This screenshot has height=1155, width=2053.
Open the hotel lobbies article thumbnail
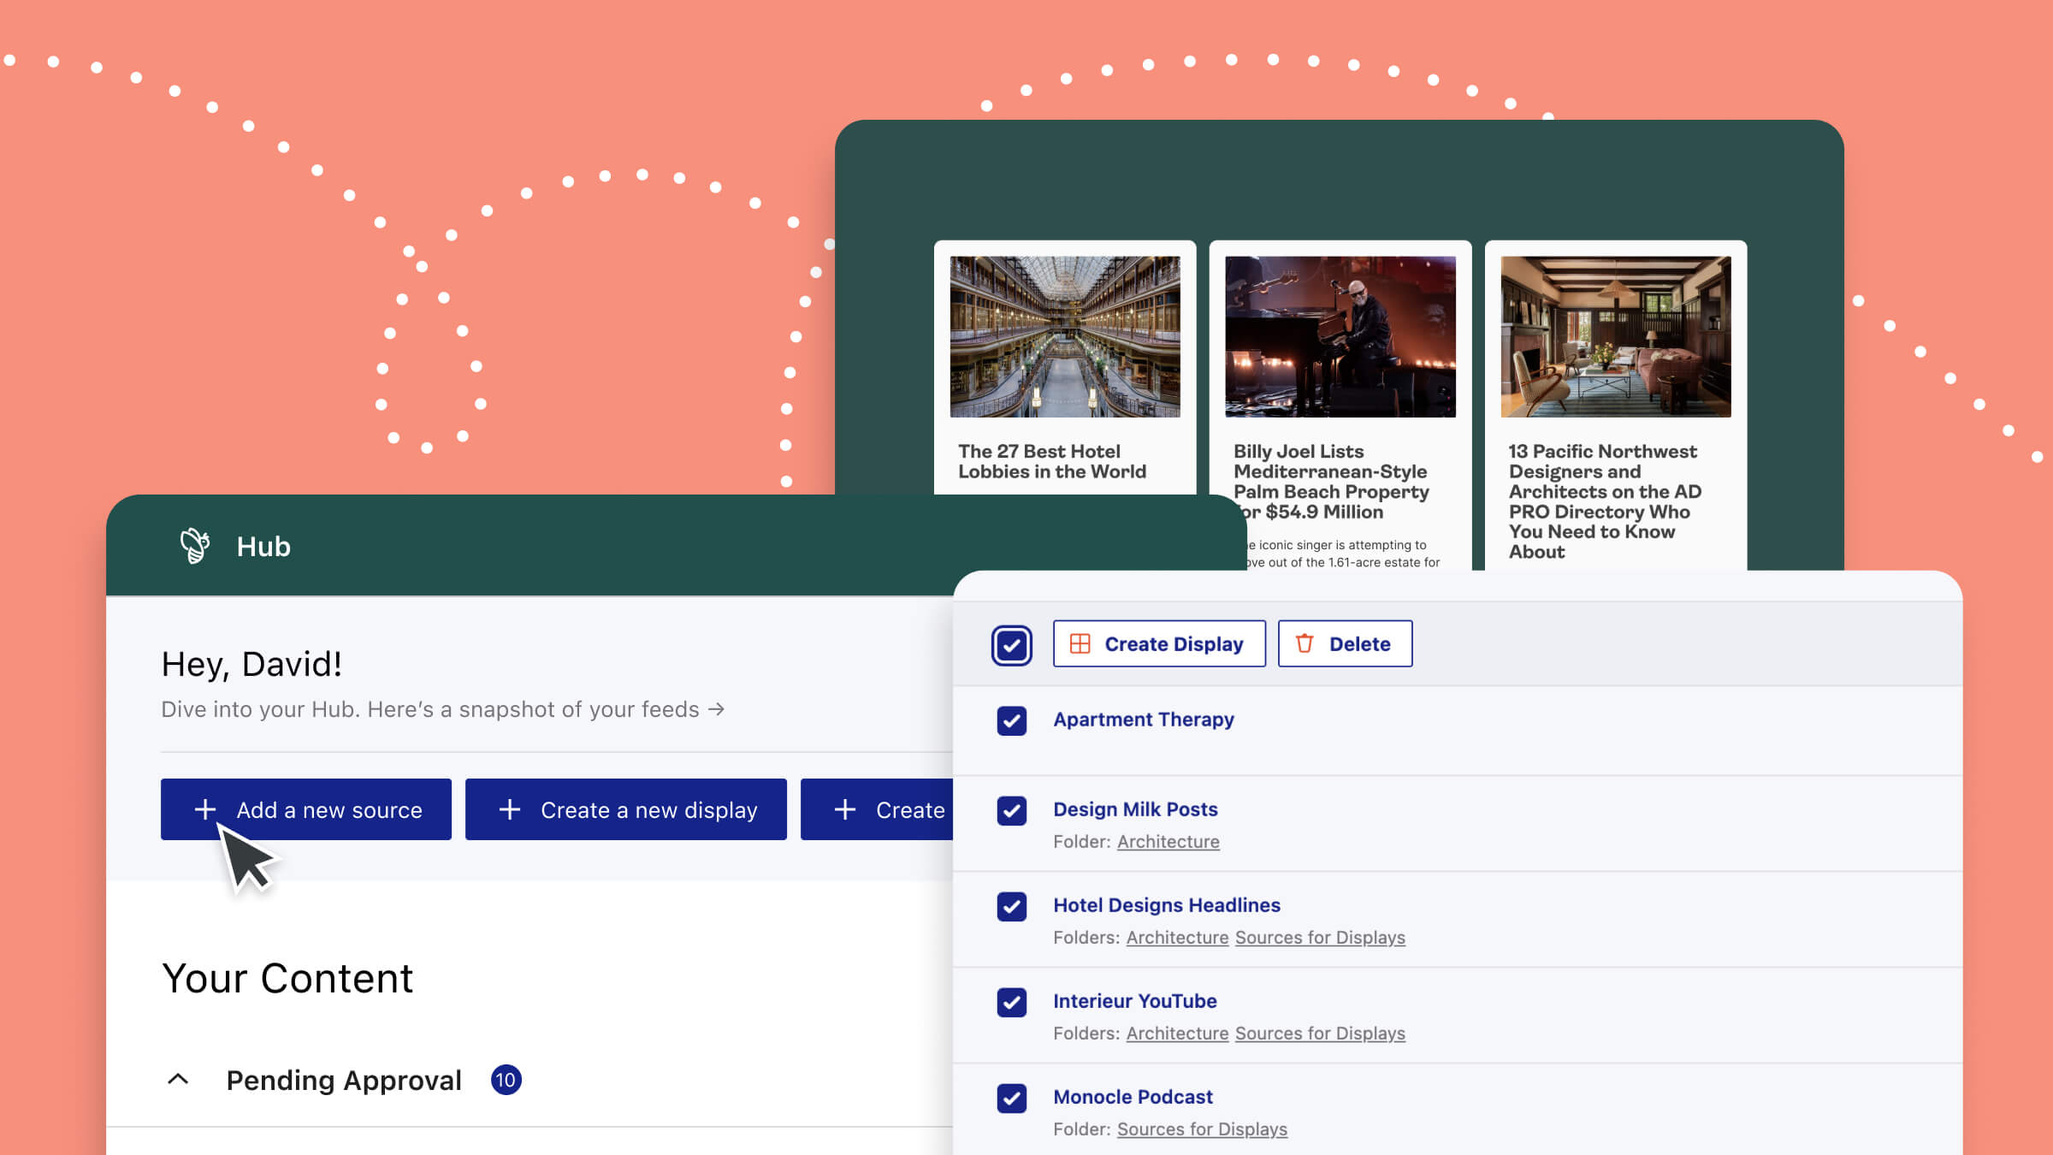[1064, 337]
